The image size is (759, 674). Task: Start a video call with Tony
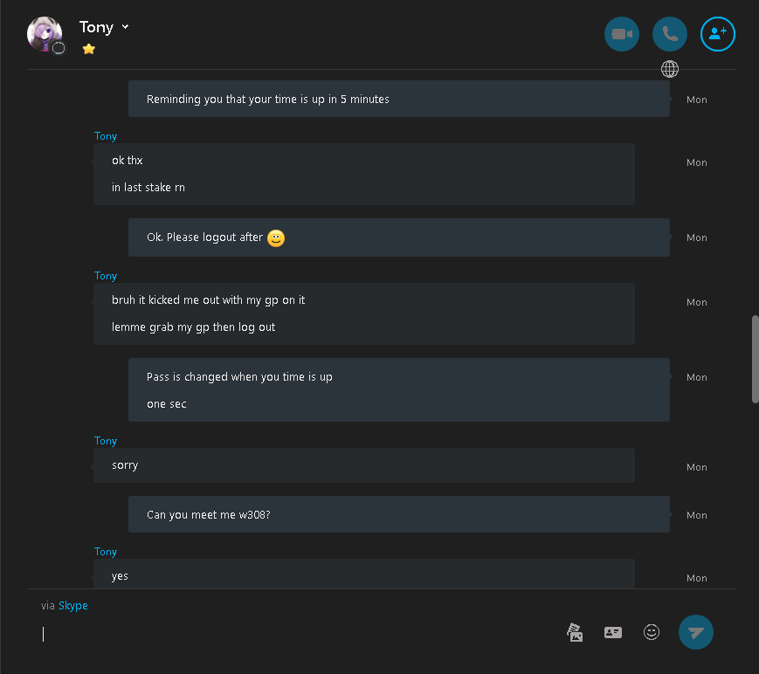click(x=622, y=34)
